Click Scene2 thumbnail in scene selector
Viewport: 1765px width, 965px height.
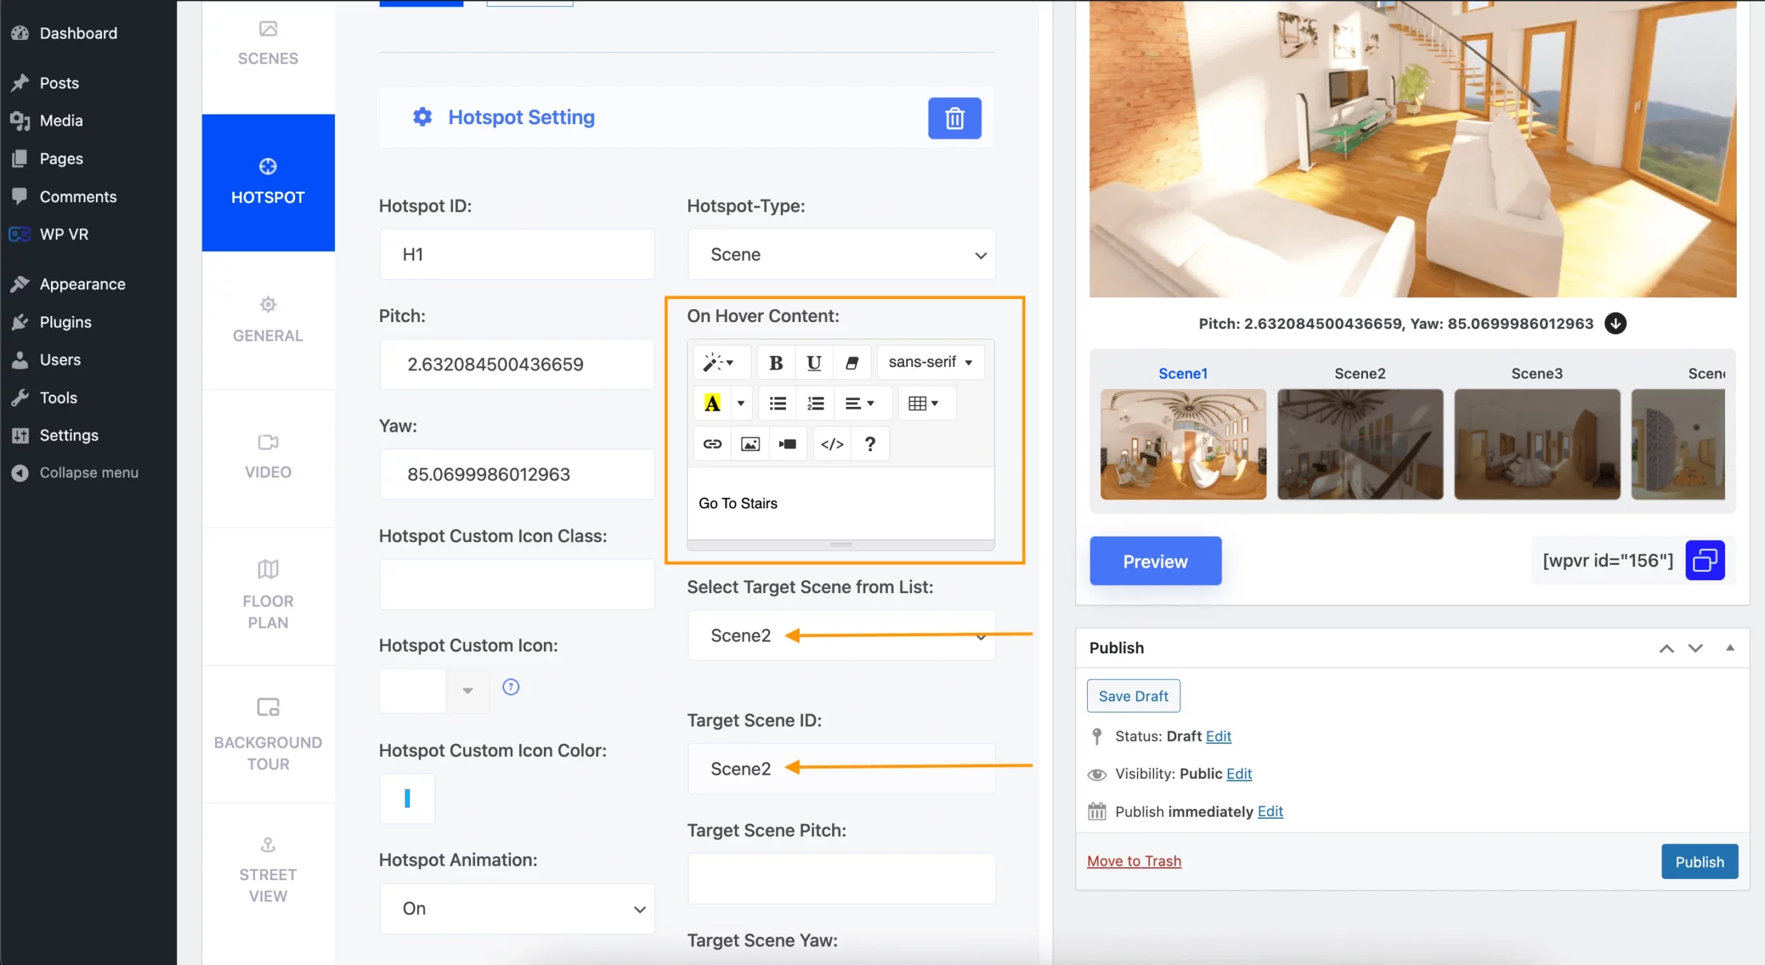1360,444
